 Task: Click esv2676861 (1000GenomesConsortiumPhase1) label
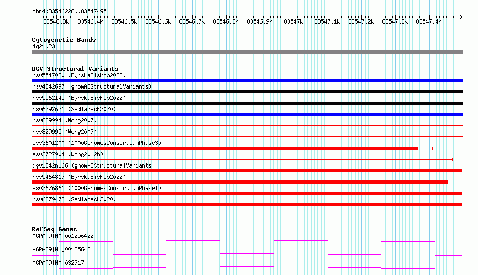click(x=97, y=188)
